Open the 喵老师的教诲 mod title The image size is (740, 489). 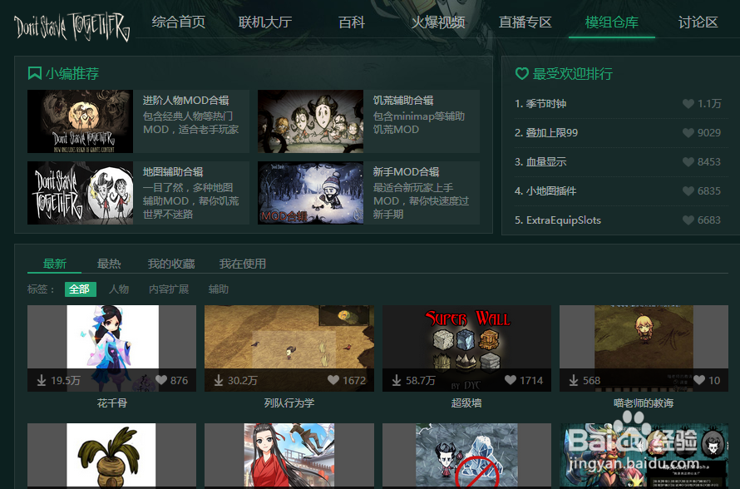(644, 403)
